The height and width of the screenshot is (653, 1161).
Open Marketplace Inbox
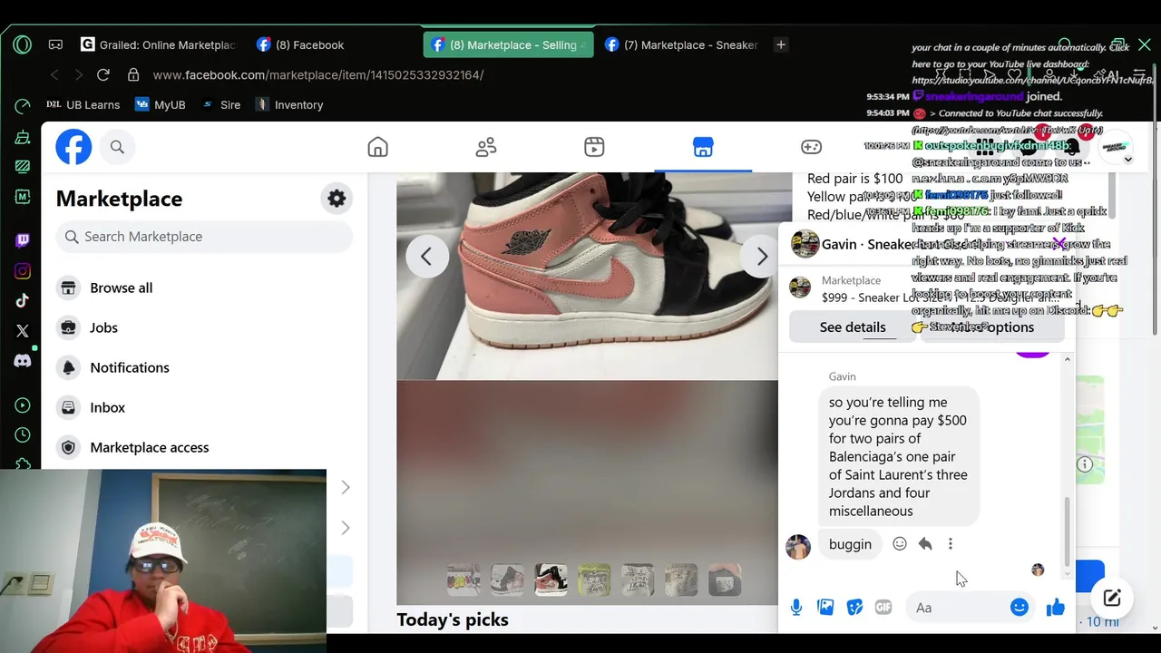pos(204,407)
